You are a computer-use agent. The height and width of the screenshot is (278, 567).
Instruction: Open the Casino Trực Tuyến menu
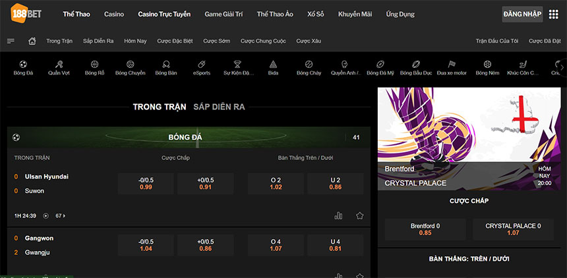164,14
